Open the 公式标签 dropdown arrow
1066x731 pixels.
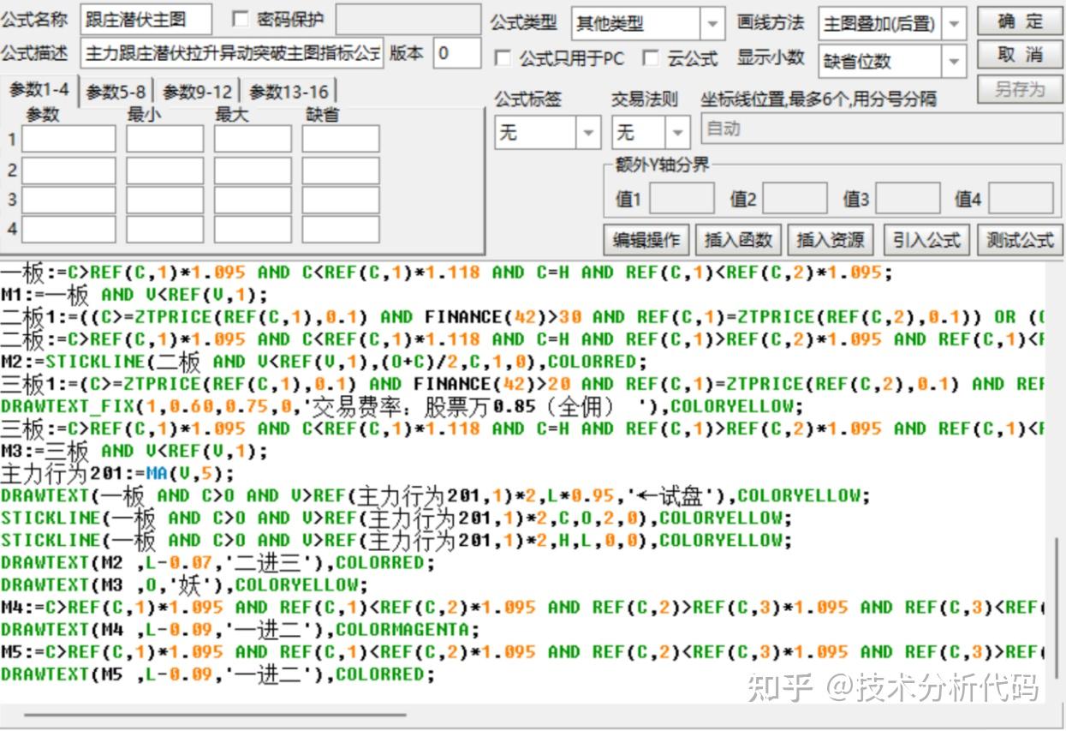[588, 133]
